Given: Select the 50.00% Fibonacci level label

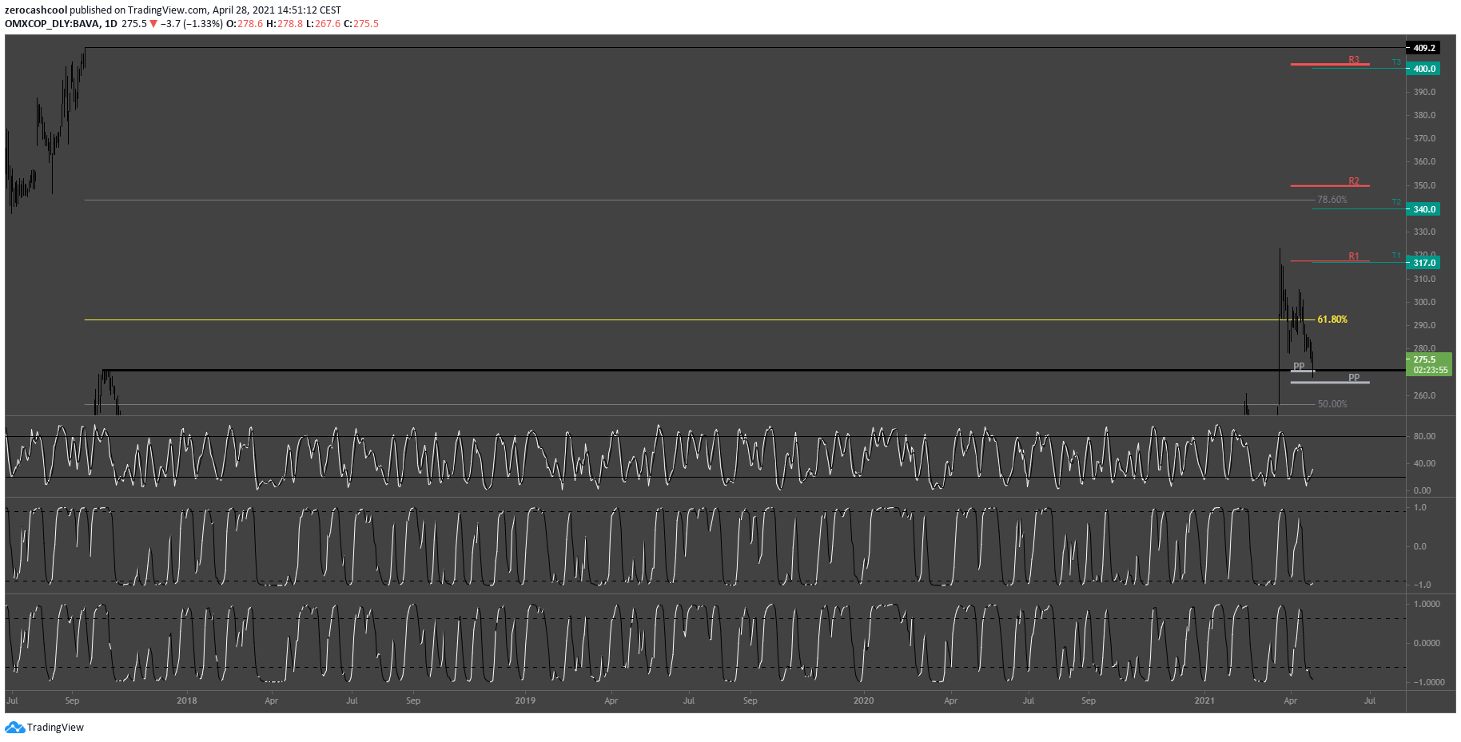Looking at the screenshot, I should [x=1332, y=404].
